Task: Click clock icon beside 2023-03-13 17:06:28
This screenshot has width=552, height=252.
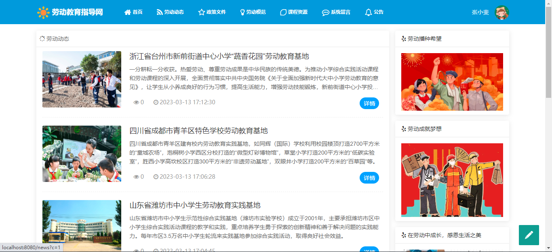Action: tap(156, 177)
